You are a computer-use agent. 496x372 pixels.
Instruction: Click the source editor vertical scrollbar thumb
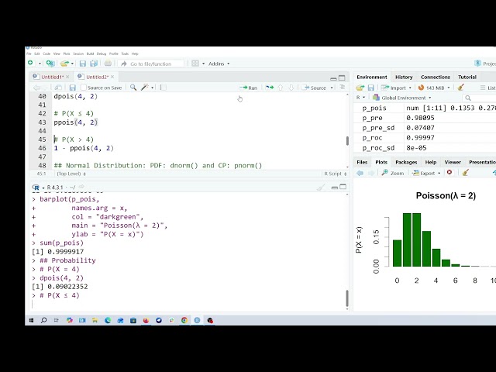(347, 141)
